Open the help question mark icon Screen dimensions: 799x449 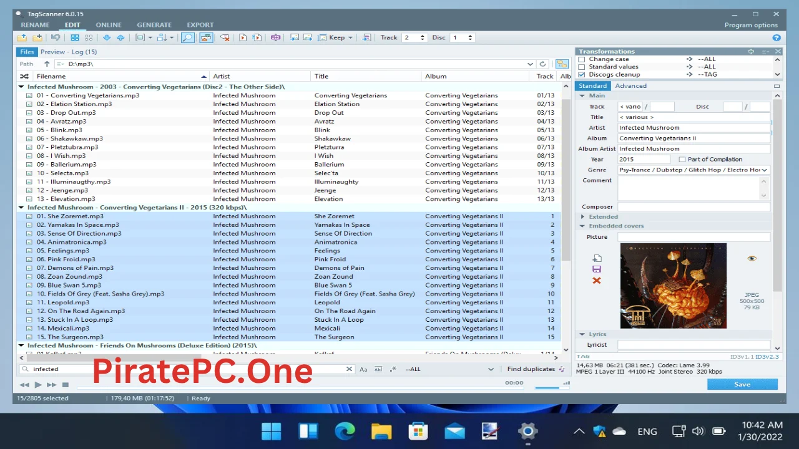777,38
